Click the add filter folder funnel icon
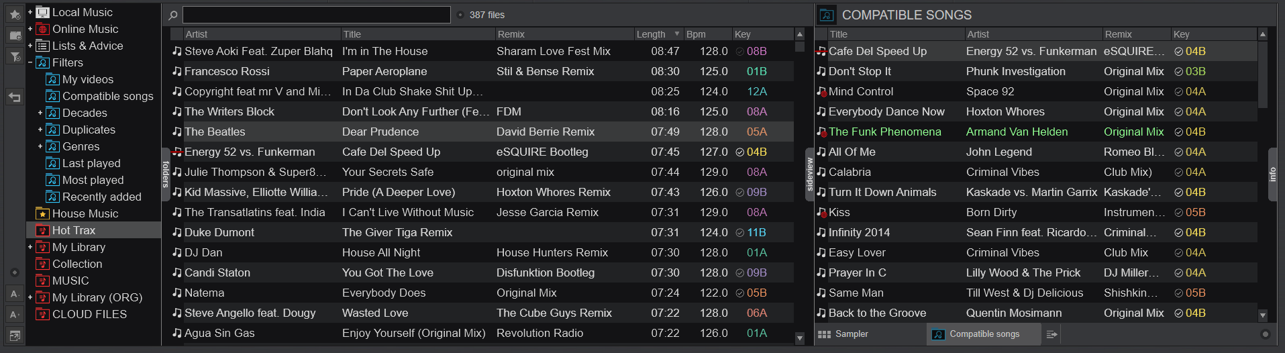Viewport: 1285px width, 353px height. (14, 57)
